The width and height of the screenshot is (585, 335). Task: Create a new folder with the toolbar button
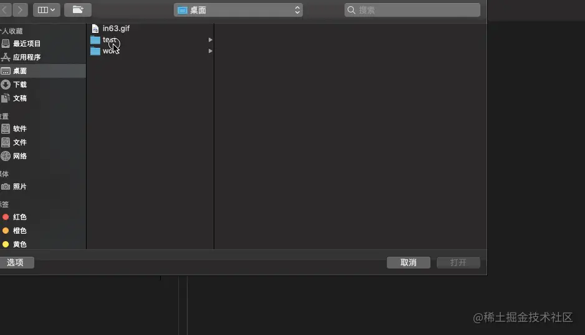78,10
